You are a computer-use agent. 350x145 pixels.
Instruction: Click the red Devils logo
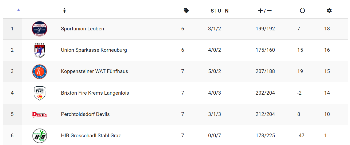pos(40,114)
